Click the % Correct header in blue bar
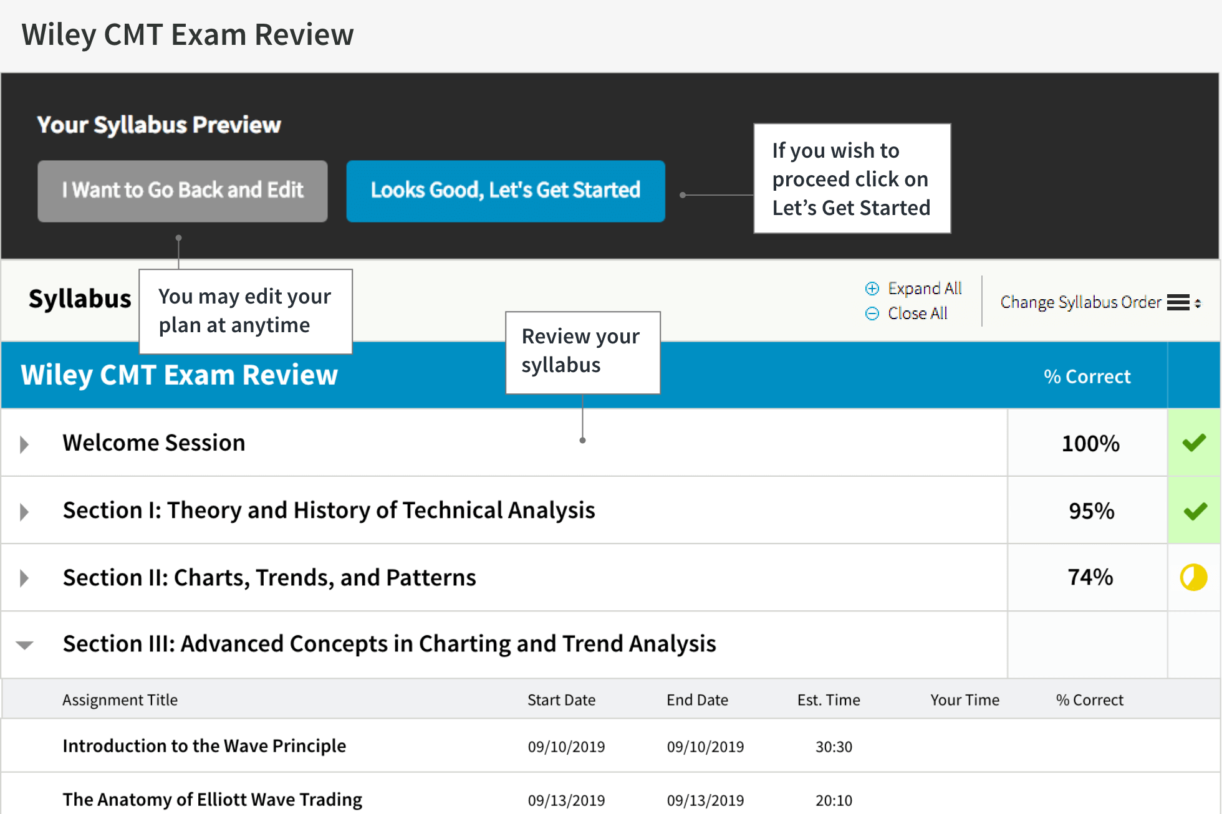 click(x=1087, y=376)
